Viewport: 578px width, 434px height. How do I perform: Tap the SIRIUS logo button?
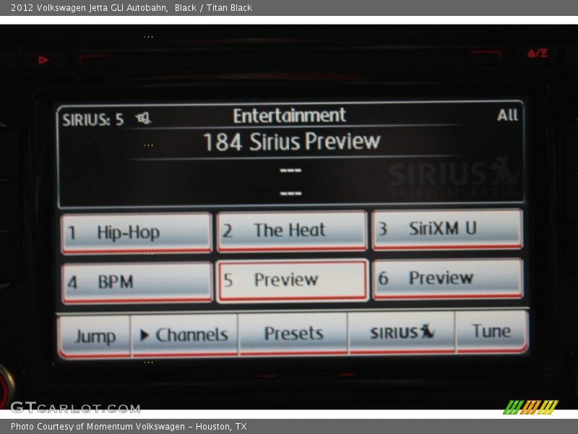tap(402, 332)
